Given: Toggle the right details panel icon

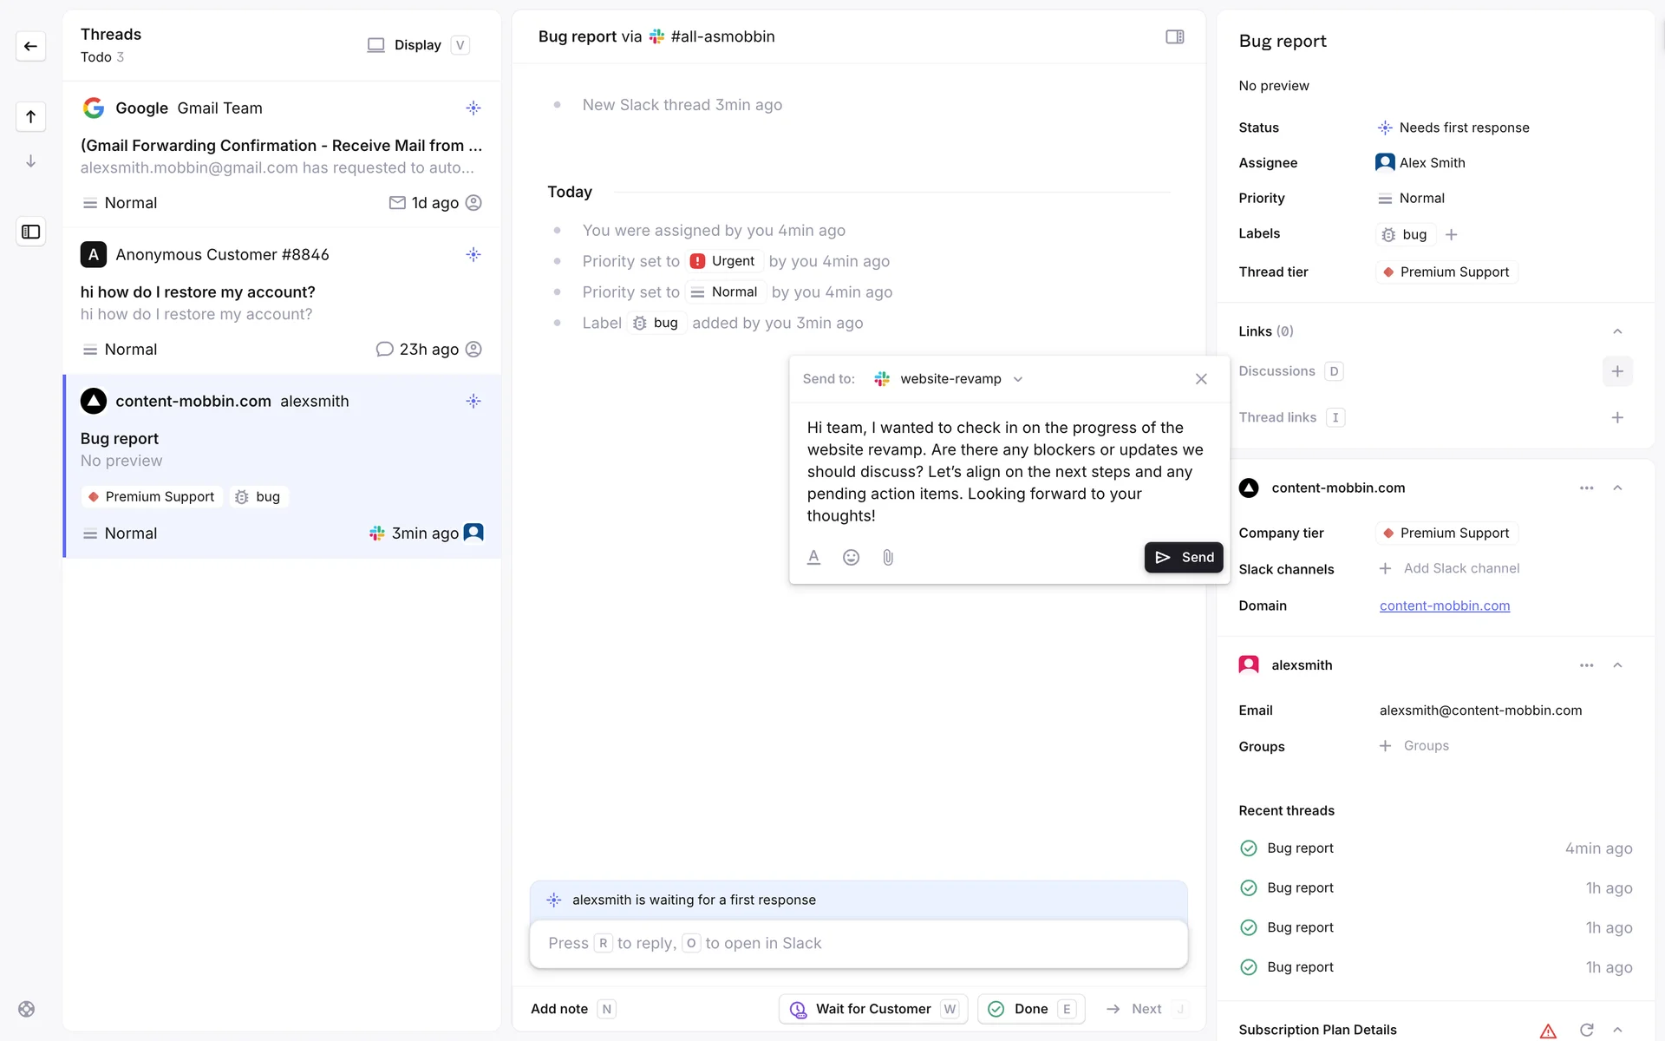Looking at the screenshot, I should 1174,36.
